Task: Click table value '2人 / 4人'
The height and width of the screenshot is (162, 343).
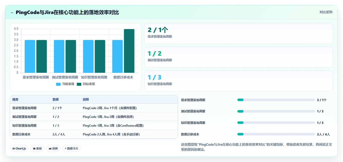Action: [59, 134]
